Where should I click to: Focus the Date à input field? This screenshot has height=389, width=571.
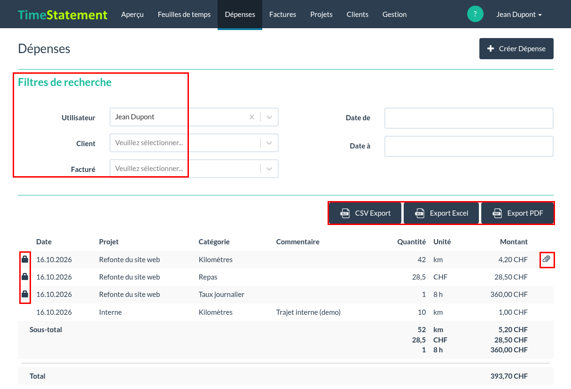tap(469, 146)
